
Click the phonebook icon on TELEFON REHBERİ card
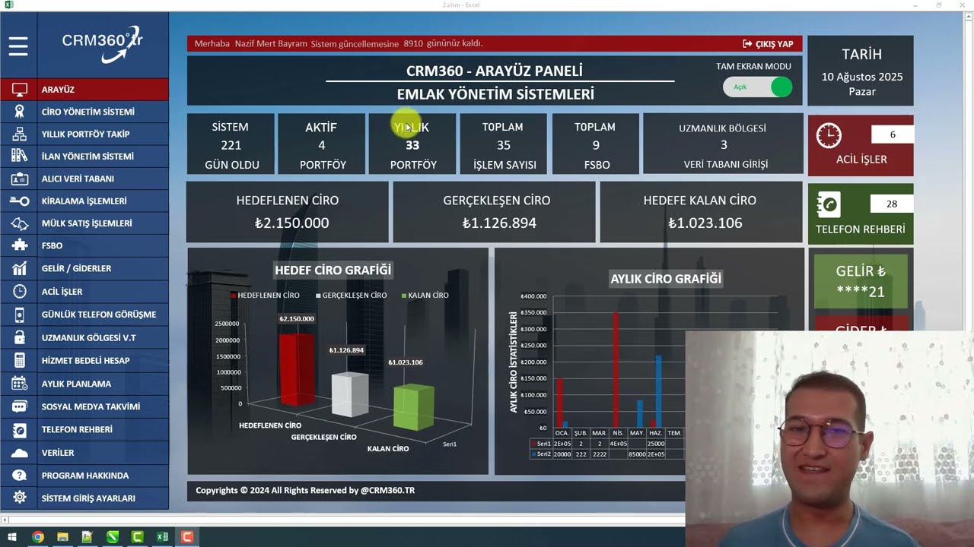point(828,204)
